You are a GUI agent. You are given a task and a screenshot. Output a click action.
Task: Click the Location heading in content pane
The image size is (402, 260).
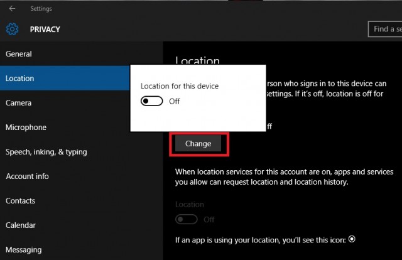[x=197, y=61]
